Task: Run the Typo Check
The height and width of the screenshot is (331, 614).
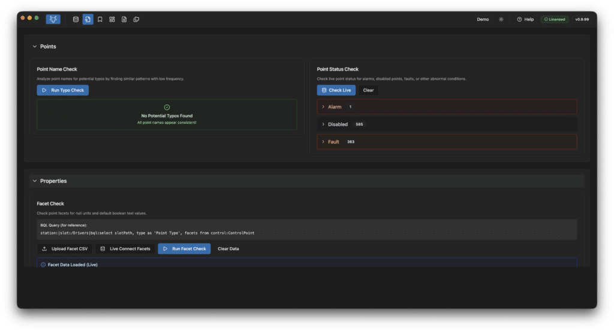Action: (x=62, y=90)
